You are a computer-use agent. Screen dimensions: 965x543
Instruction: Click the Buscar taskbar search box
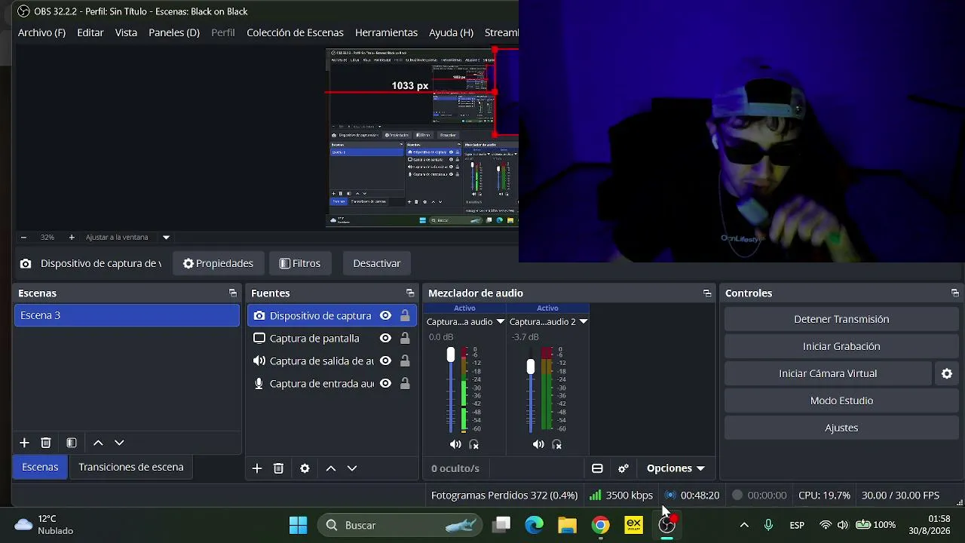(401, 525)
